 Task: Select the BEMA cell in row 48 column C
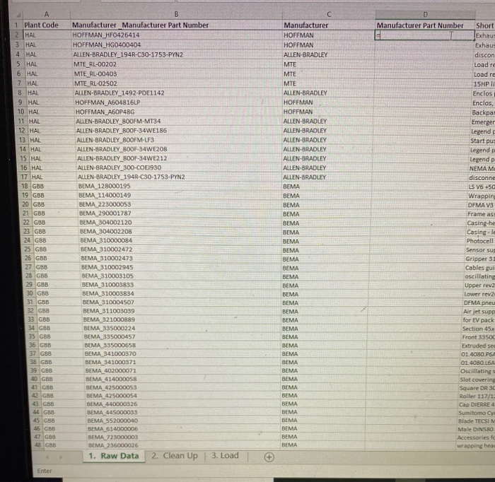click(322, 445)
